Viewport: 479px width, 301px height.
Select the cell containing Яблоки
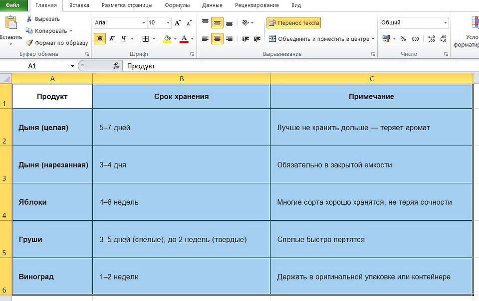point(52,202)
